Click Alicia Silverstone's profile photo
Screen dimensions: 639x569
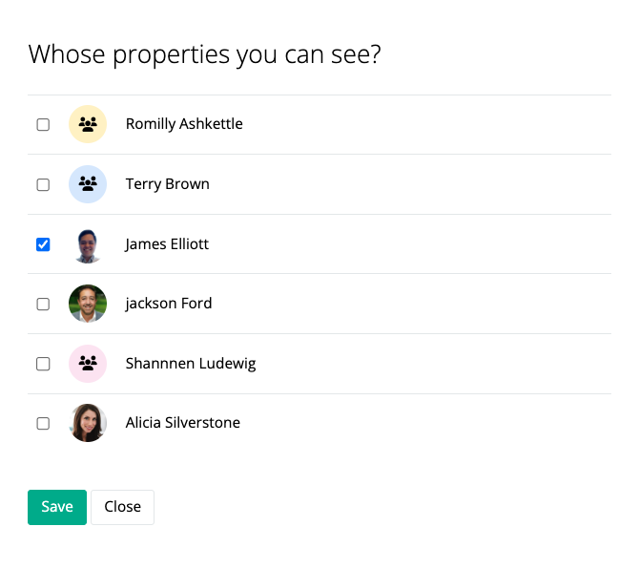pos(88,423)
